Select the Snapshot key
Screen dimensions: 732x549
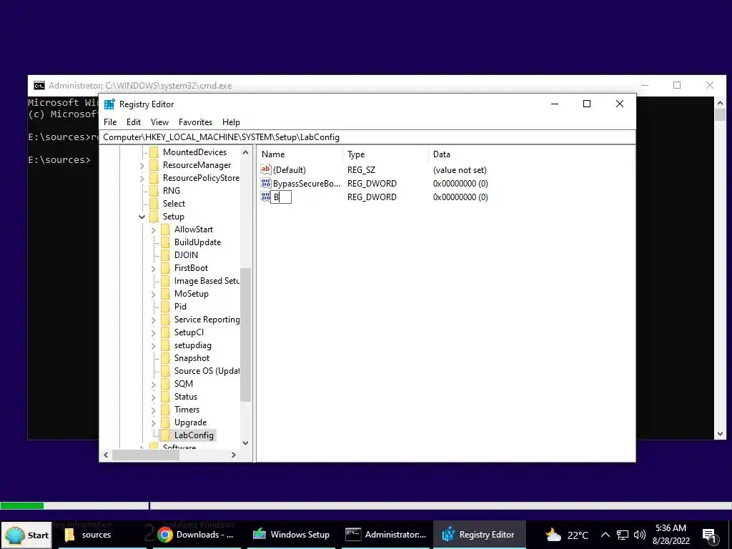192,358
